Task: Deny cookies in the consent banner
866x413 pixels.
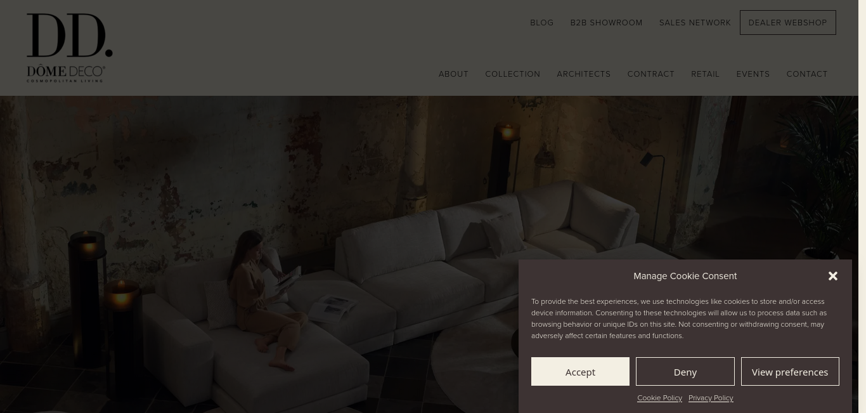Action: pos(685,372)
